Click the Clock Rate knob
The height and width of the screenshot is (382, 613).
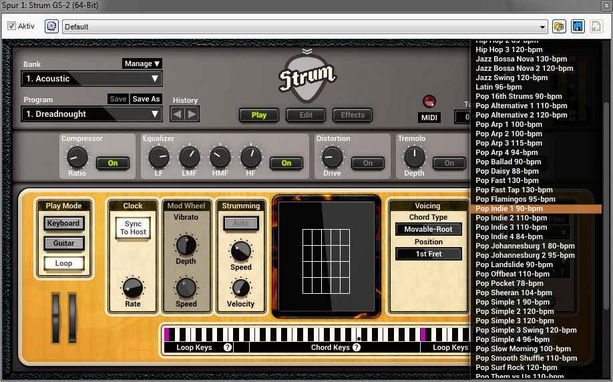(133, 288)
